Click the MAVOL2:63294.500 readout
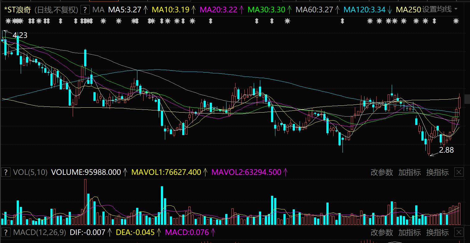 246,172
